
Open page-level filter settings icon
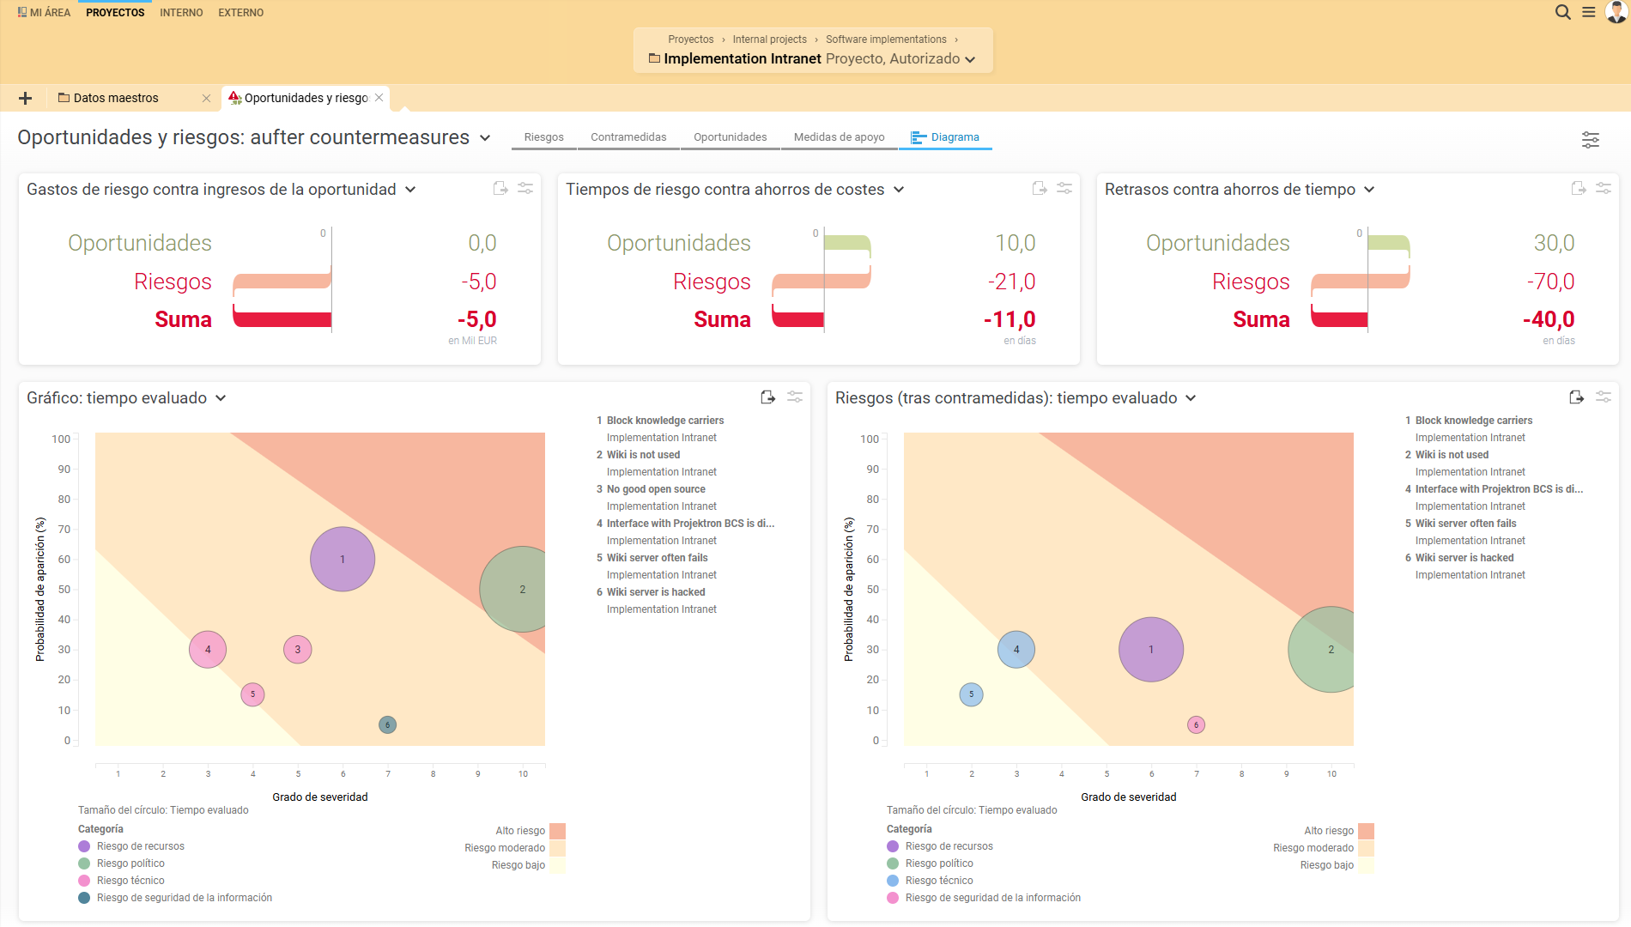(1590, 139)
